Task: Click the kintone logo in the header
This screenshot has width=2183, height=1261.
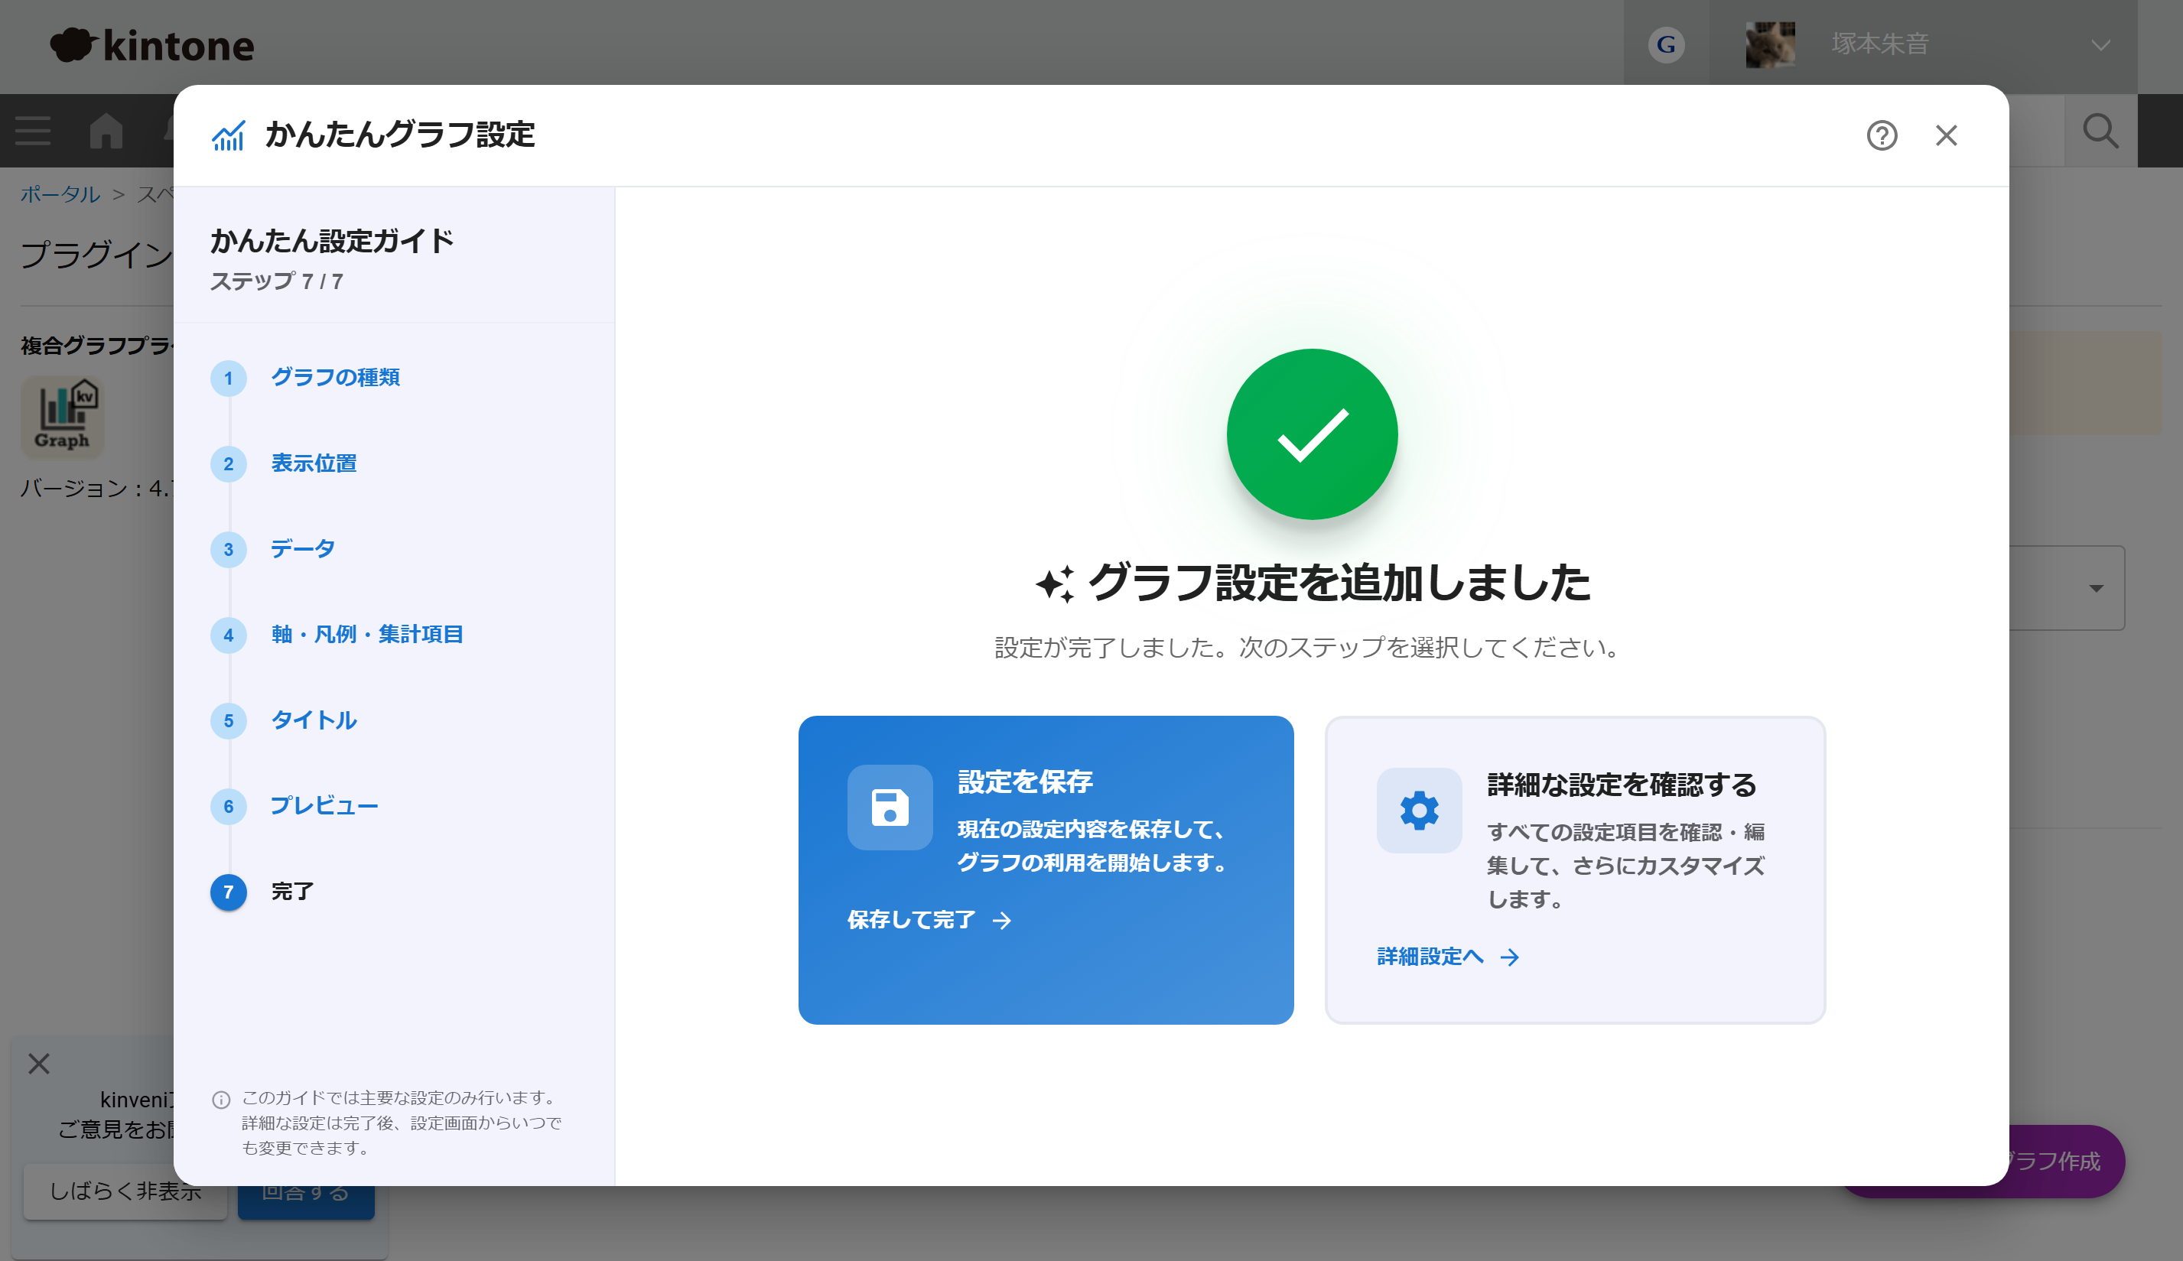Action: [x=152, y=45]
